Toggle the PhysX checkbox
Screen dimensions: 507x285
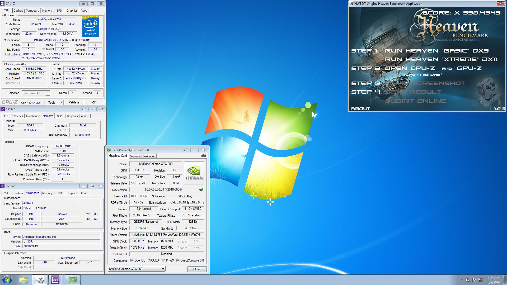tap(163, 260)
